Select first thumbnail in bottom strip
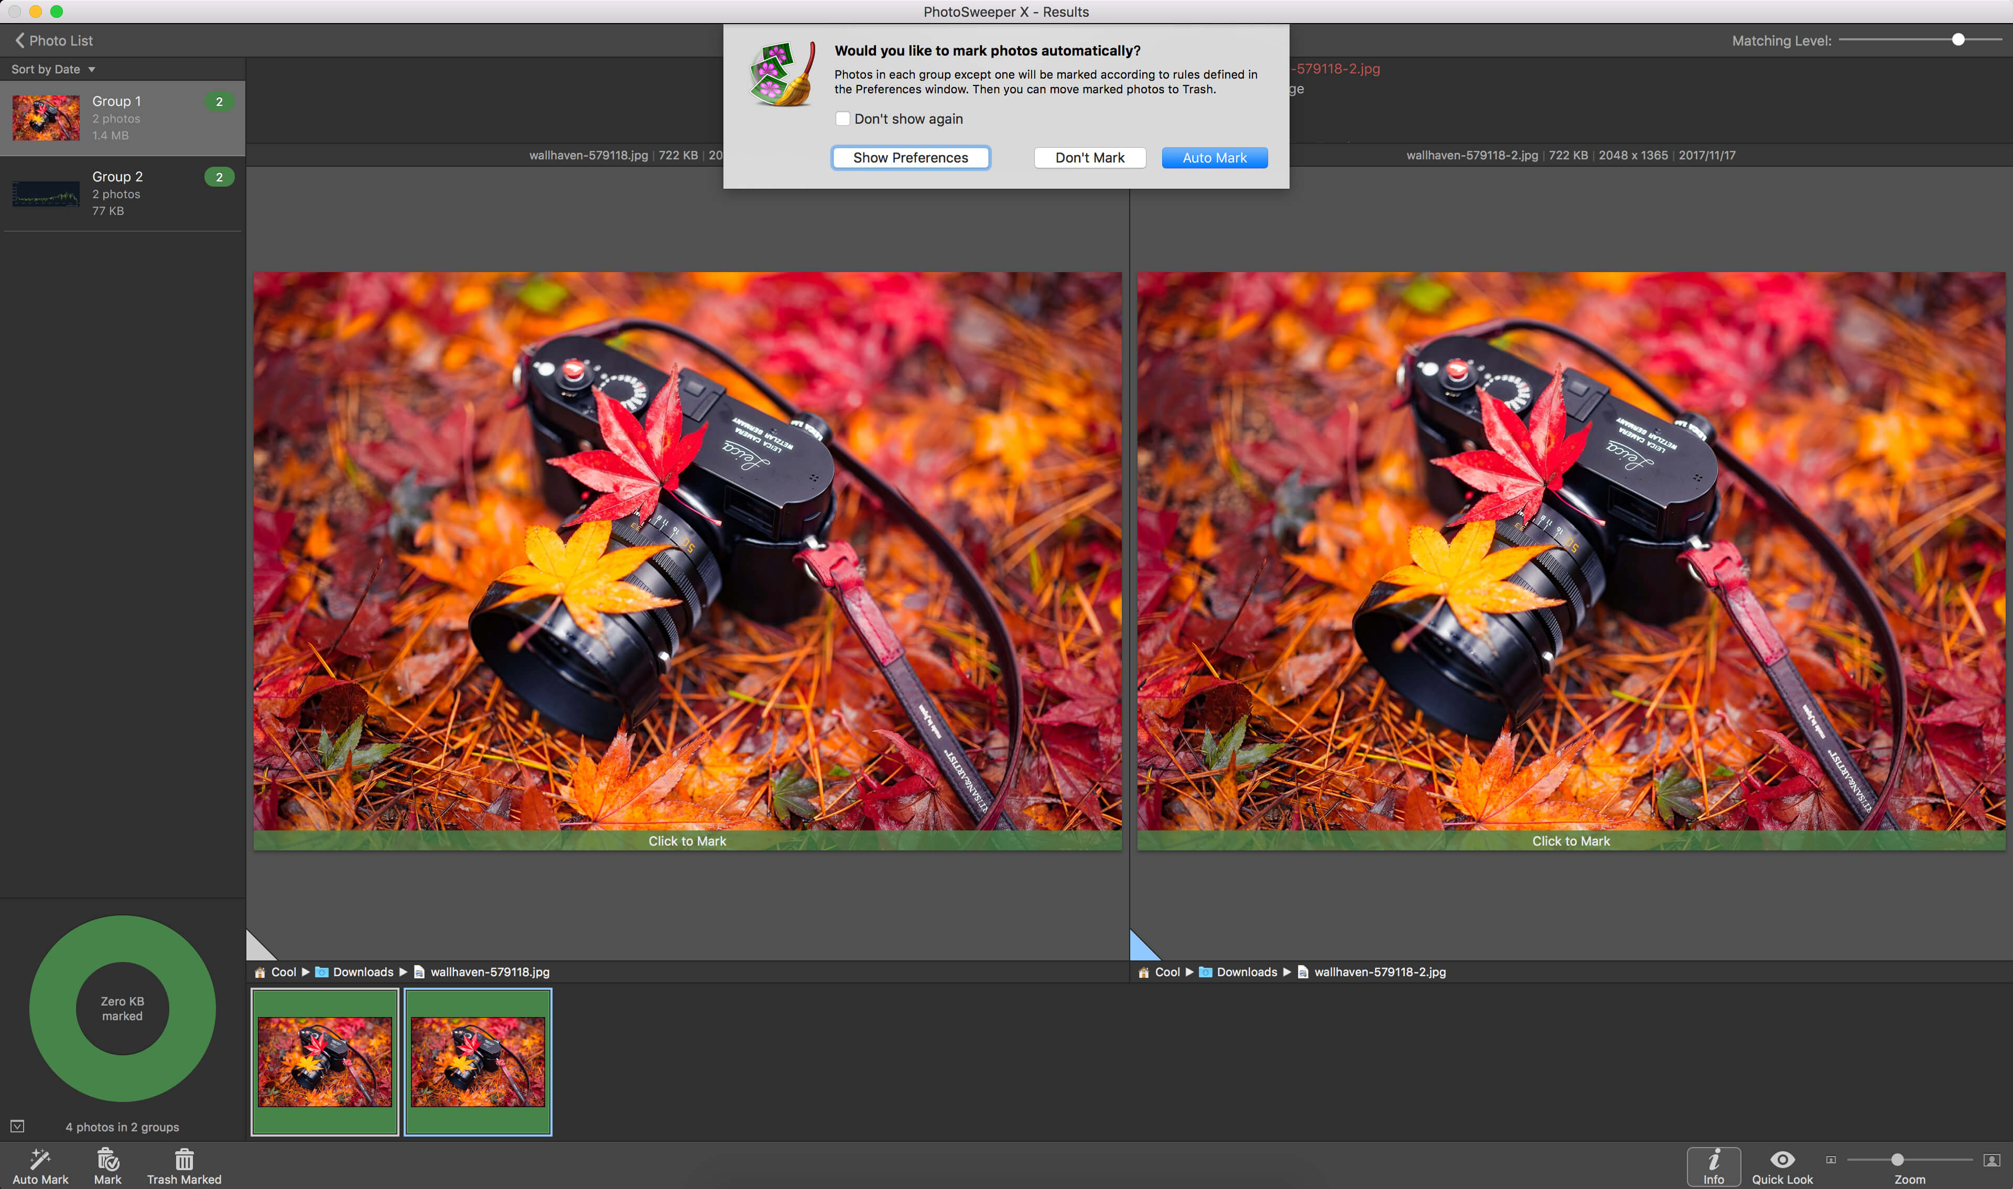 (x=324, y=1062)
